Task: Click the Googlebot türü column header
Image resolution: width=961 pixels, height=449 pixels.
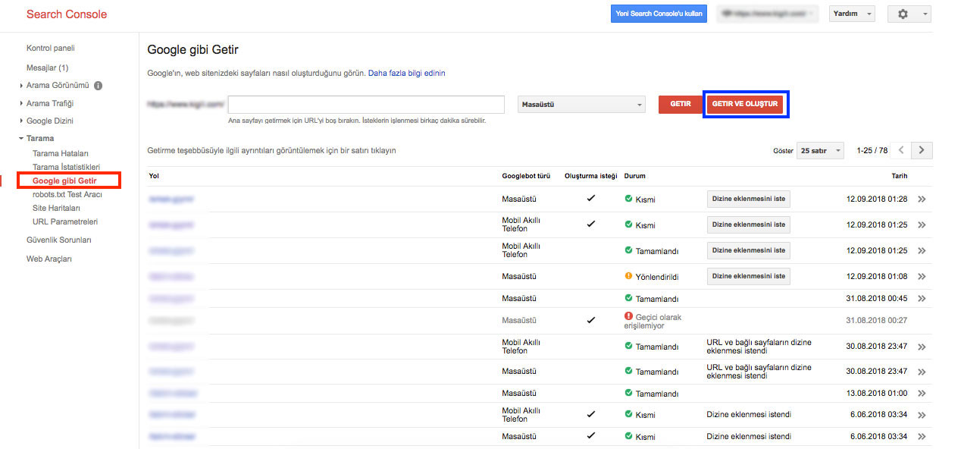Action: [526, 176]
